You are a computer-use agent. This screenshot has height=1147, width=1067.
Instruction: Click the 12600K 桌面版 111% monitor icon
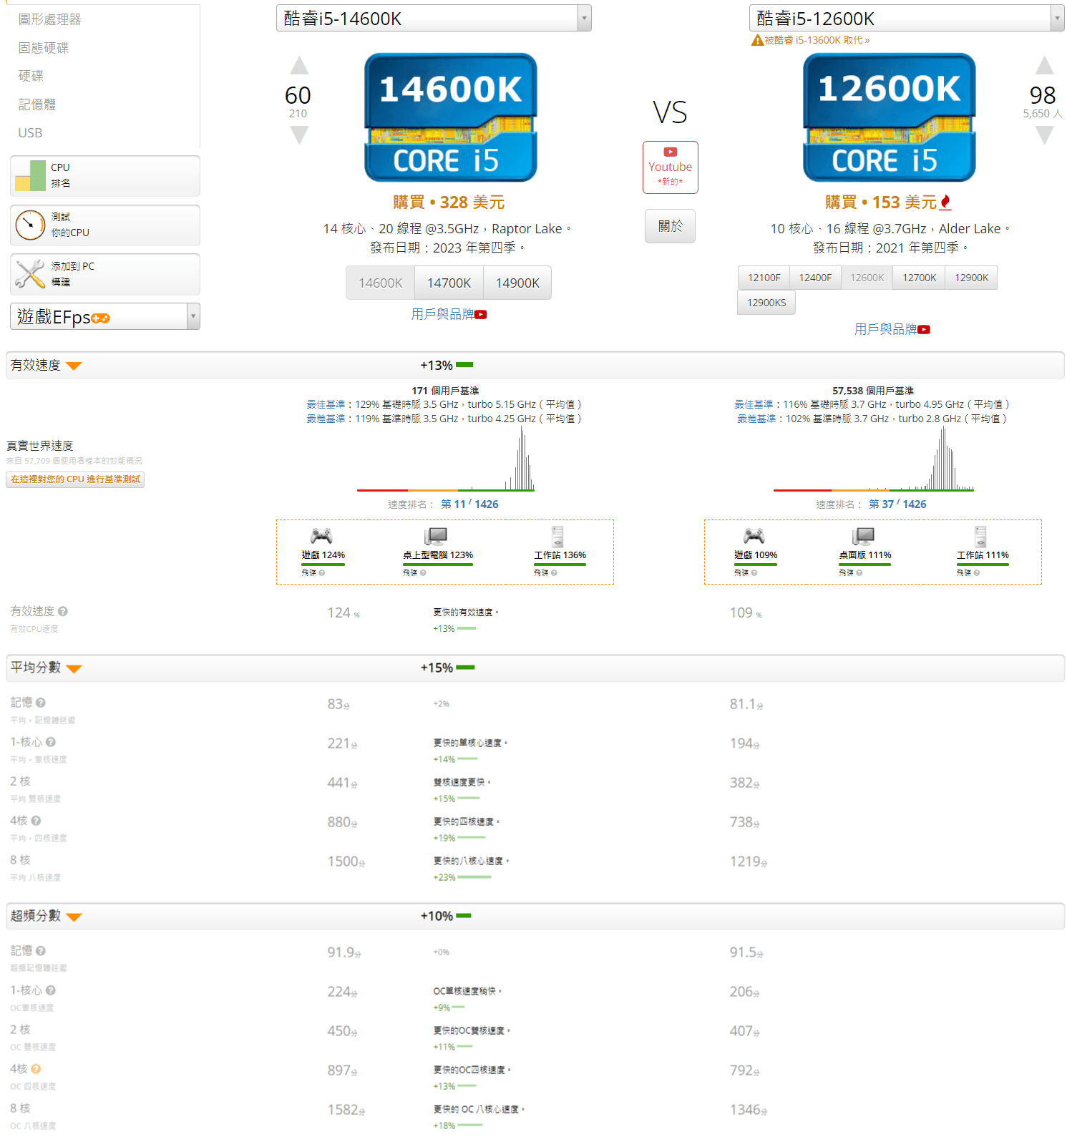coord(864,536)
